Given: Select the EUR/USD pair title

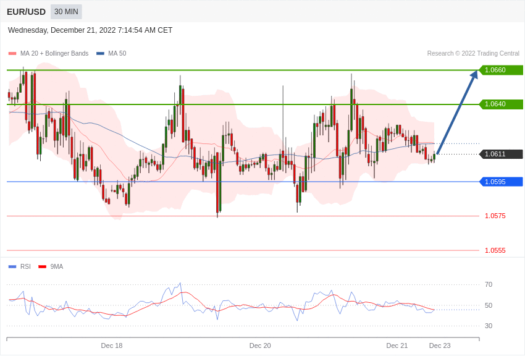Looking at the screenshot, I should pos(26,12).
